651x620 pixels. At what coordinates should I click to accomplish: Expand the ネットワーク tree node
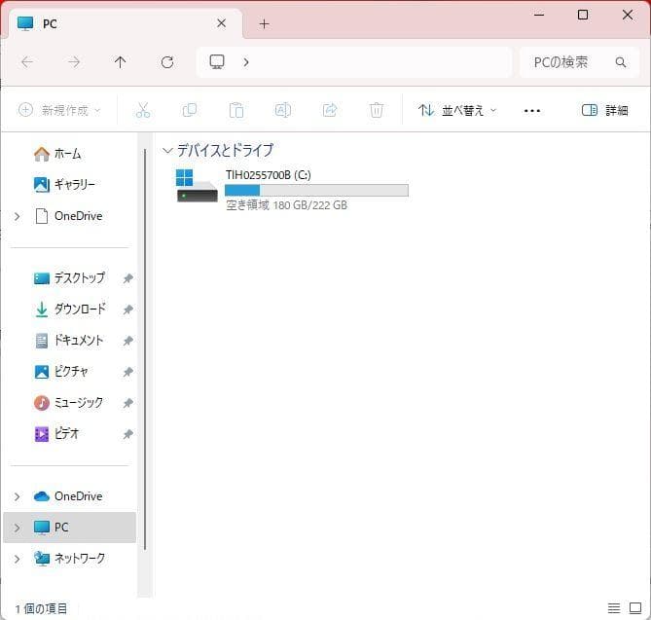pos(17,559)
